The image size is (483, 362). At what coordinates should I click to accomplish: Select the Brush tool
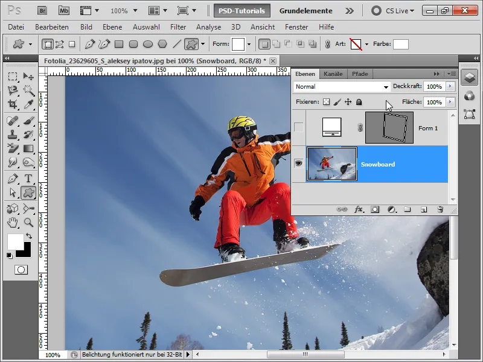click(x=28, y=120)
